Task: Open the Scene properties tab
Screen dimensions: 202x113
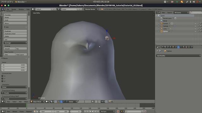Action: pos(168,47)
